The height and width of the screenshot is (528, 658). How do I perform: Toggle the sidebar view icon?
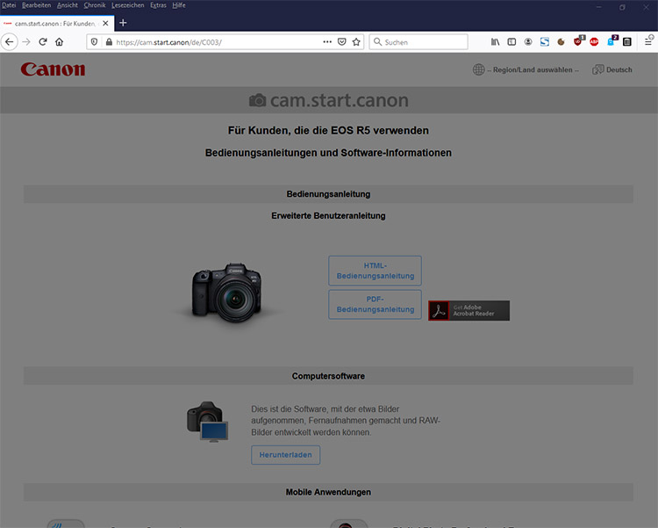click(x=511, y=41)
